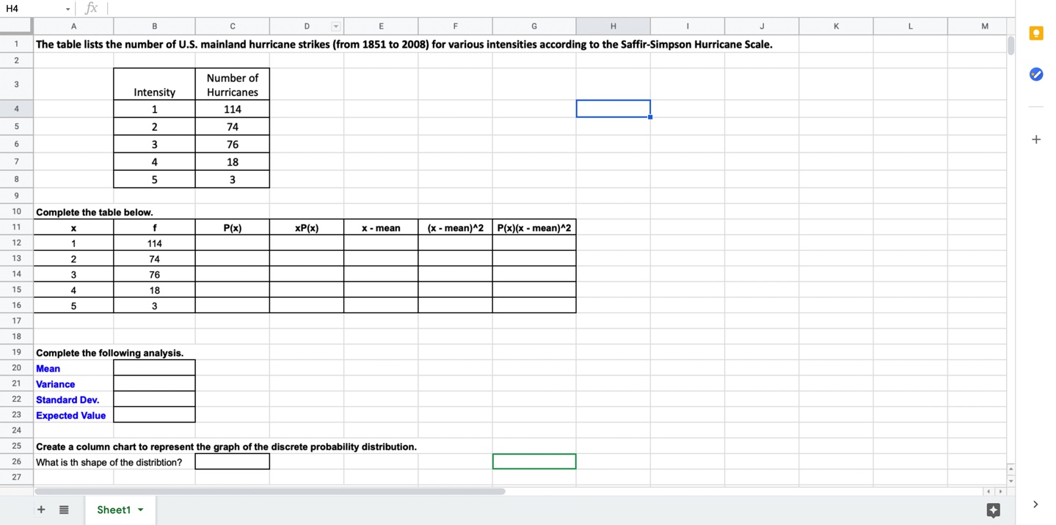Screen dimensions: 1056x525
Task: Click the 'P(x)' column header cell
Action: tap(232, 227)
